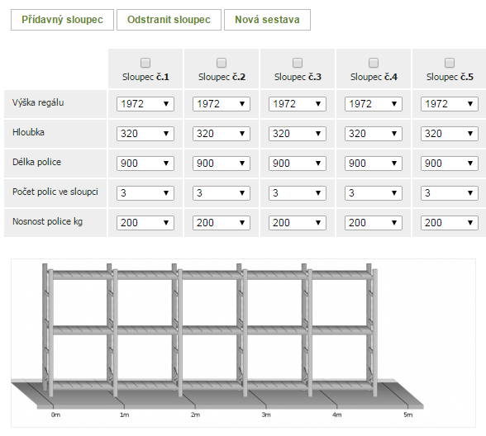Viewport: 486px width, 436px height.
Task: Click the Odstranit sloupec button
Action: click(169, 20)
